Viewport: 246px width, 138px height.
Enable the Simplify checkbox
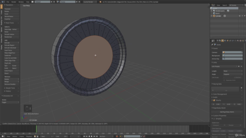[x=214, y=119]
